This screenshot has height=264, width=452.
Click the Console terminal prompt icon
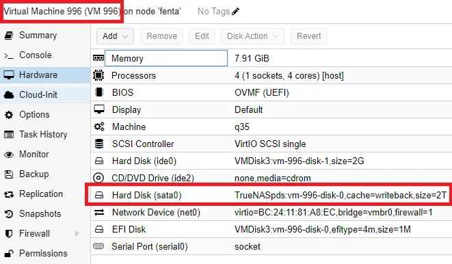[9, 55]
